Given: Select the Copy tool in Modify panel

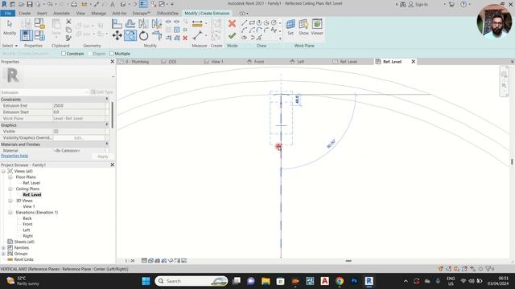Looking at the screenshot, I should [130, 35].
